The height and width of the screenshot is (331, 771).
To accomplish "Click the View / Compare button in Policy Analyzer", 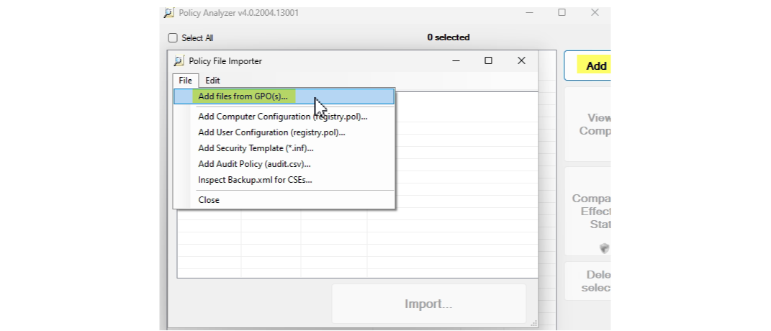I will (587, 124).
